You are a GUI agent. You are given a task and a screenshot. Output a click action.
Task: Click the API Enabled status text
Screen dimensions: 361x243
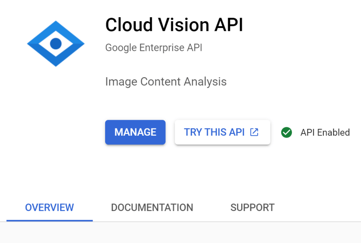tap(325, 133)
